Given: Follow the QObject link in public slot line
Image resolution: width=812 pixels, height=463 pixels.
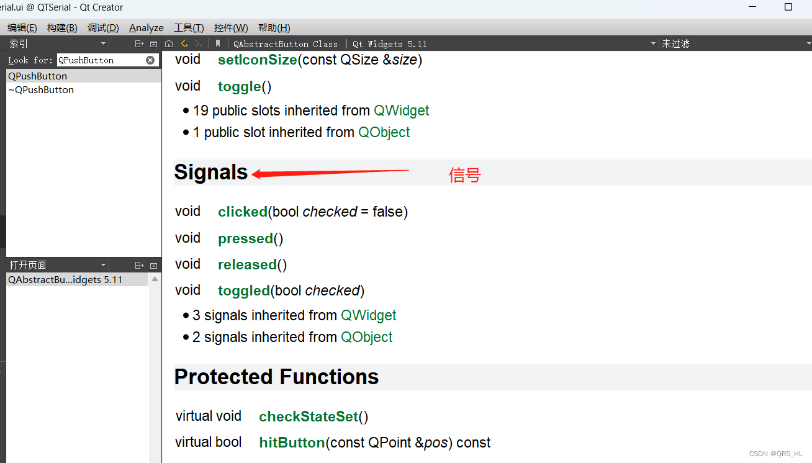Looking at the screenshot, I should pos(384,132).
